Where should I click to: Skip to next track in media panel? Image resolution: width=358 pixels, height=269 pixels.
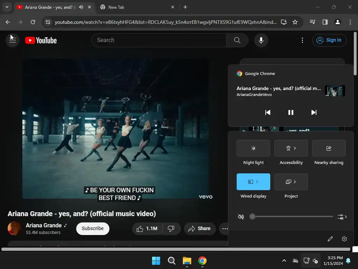click(x=314, y=112)
